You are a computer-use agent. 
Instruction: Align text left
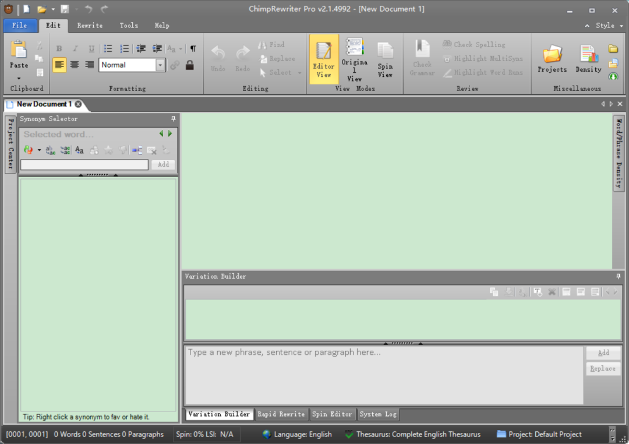tap(59, 65)
